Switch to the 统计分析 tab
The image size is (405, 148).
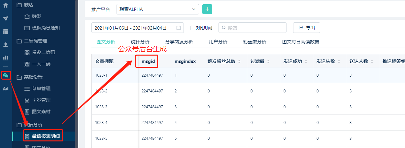(x=140, y=42)
